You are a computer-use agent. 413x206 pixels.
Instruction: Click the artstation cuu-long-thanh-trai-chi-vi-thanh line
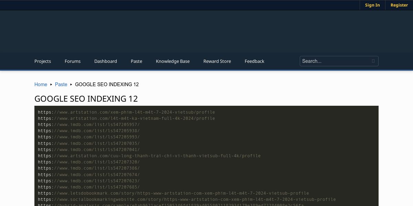(x=149, y=156)
